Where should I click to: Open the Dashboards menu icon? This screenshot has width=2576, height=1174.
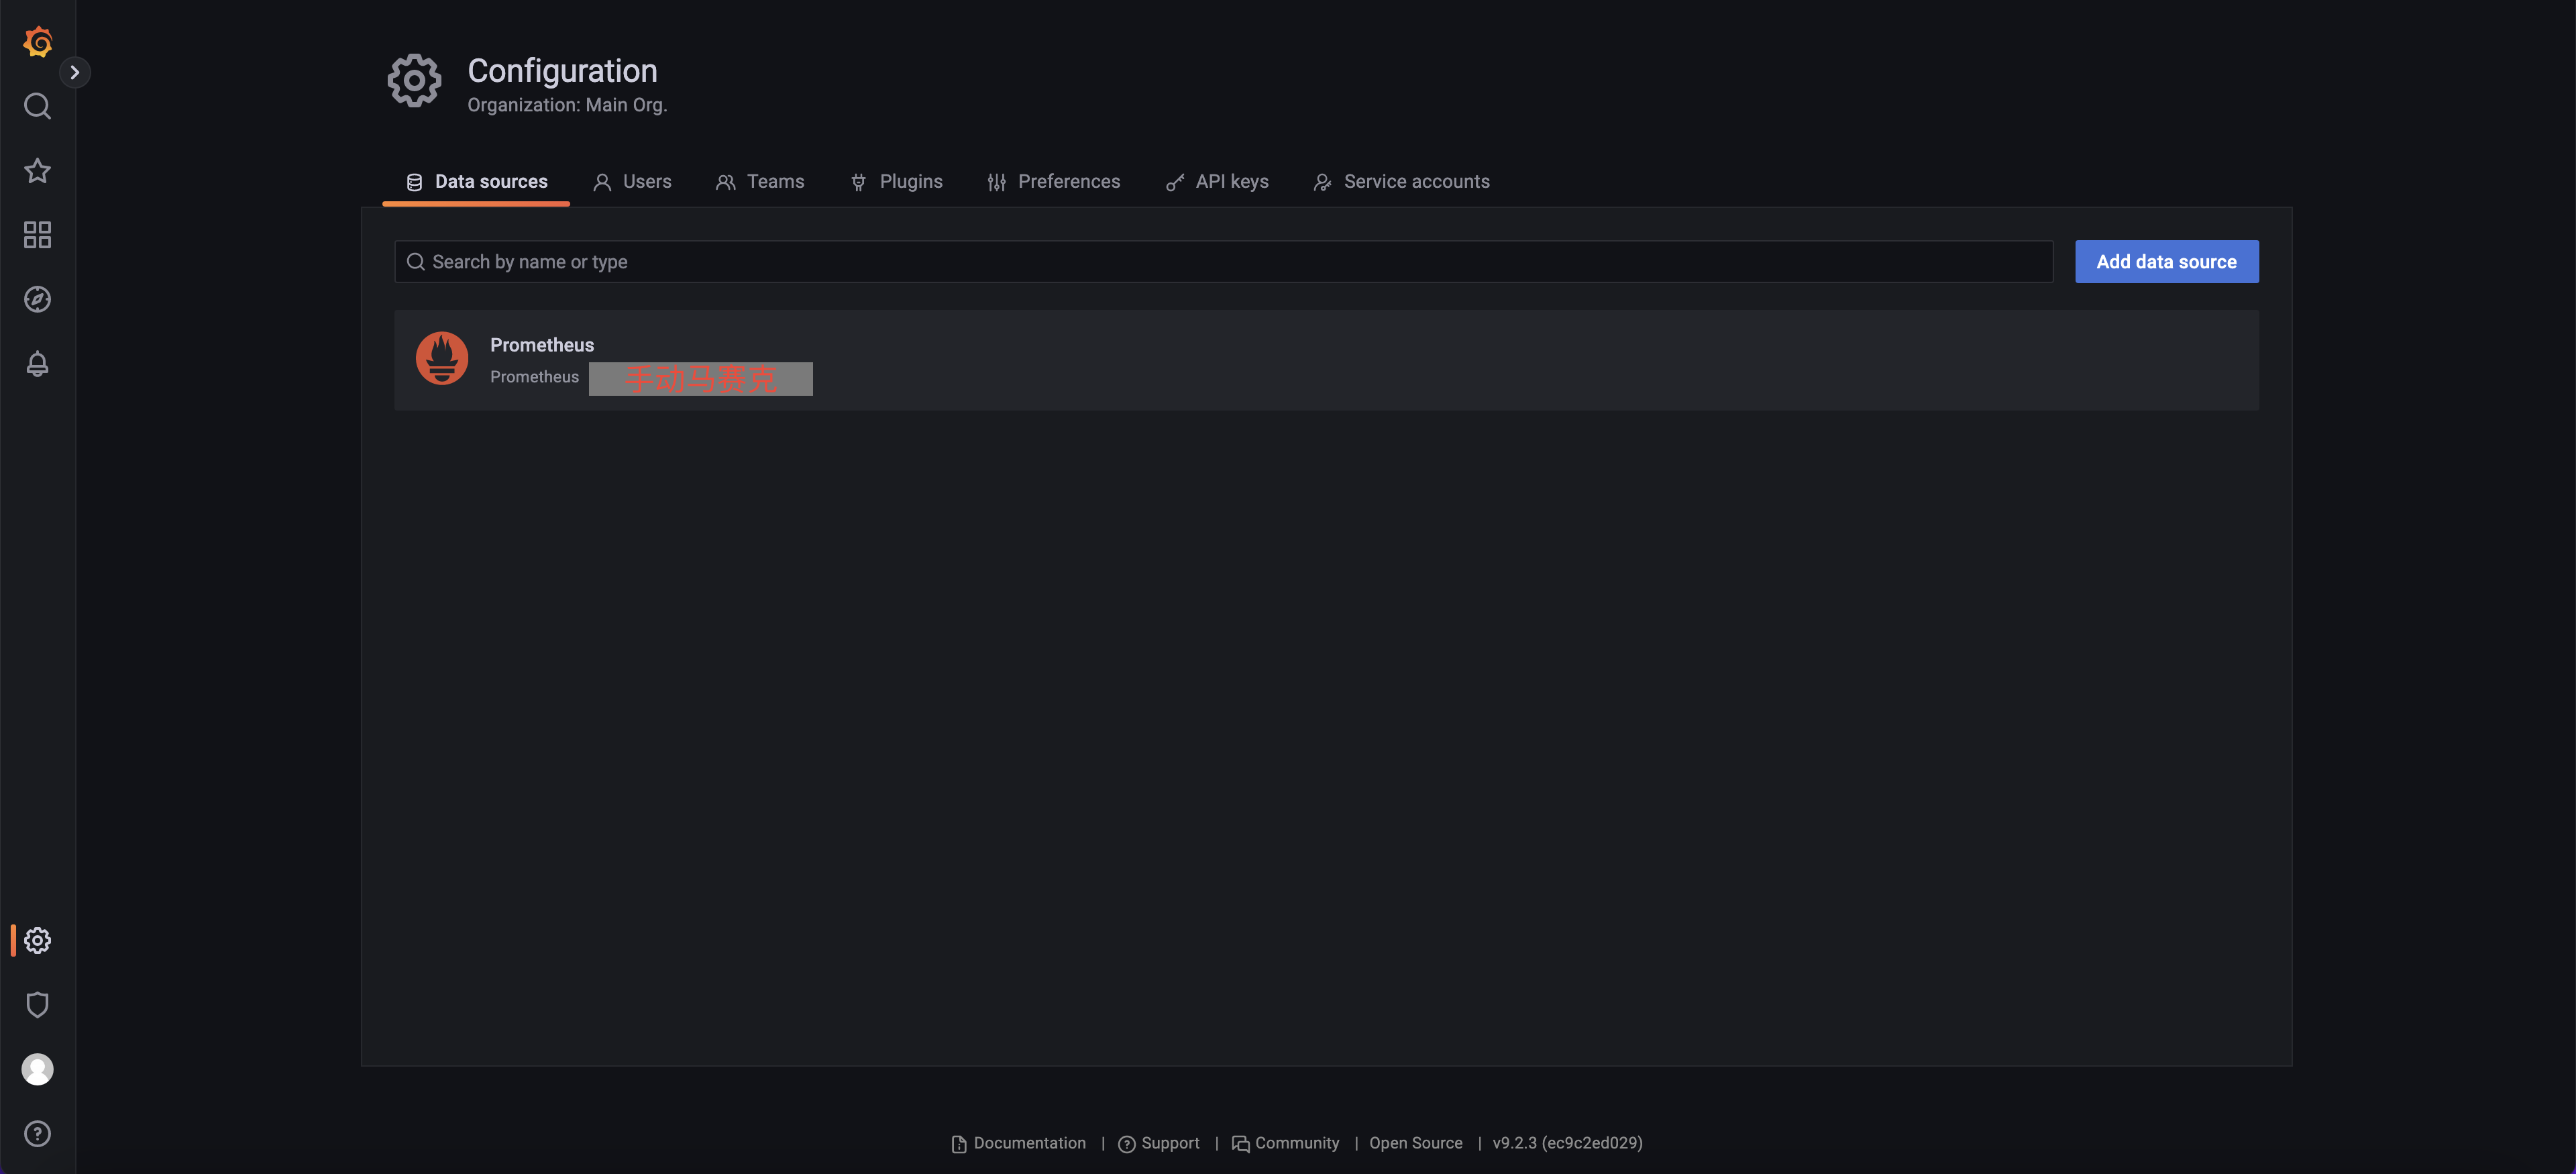click(37, 234)
